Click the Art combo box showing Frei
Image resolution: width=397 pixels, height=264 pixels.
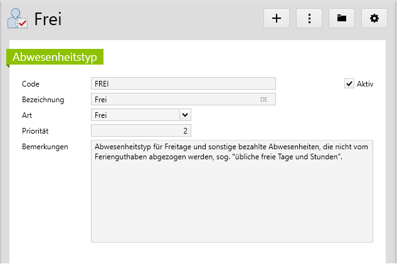point(135,115)
